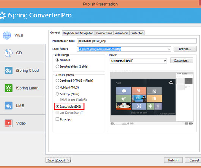This screenshot has height=168, width=201.
Task: Click the Customize... player button
Action: 182,60
